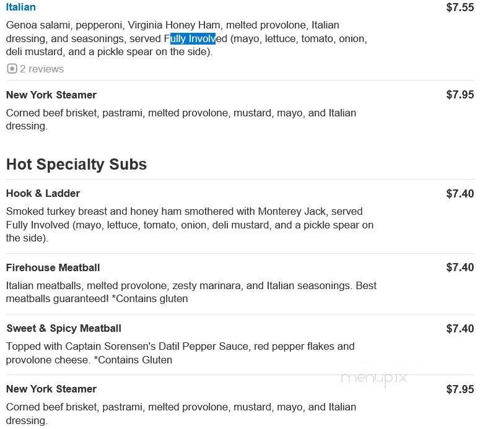Click the highlighted "ully Involv" text selection
This screenshot has width=485, height=429.
[193, 39]
